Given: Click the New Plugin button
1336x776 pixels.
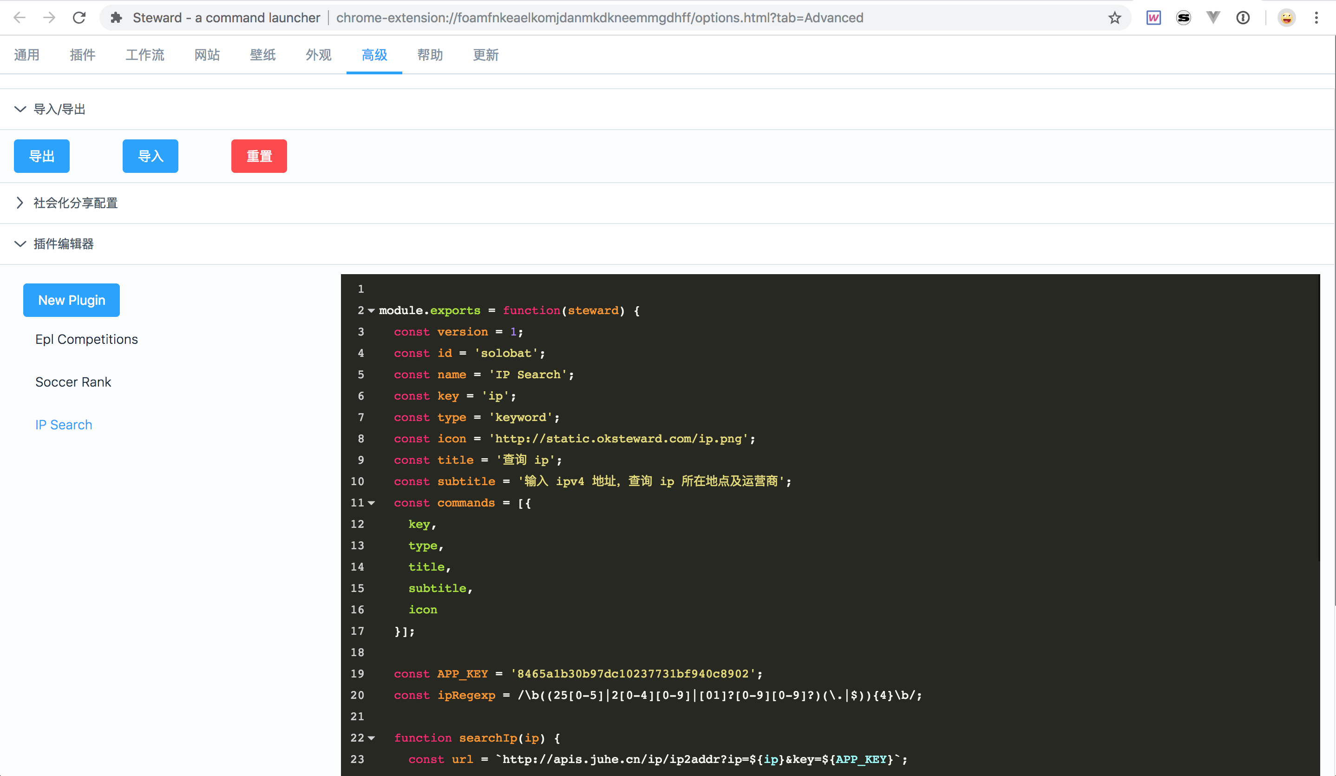Looking at the screenshot, I should (72, 300).
